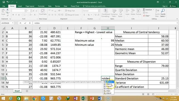The image size is (179, 101).
Task: Open the Borders dropdown arrow
Action: [x=27, y=15]
